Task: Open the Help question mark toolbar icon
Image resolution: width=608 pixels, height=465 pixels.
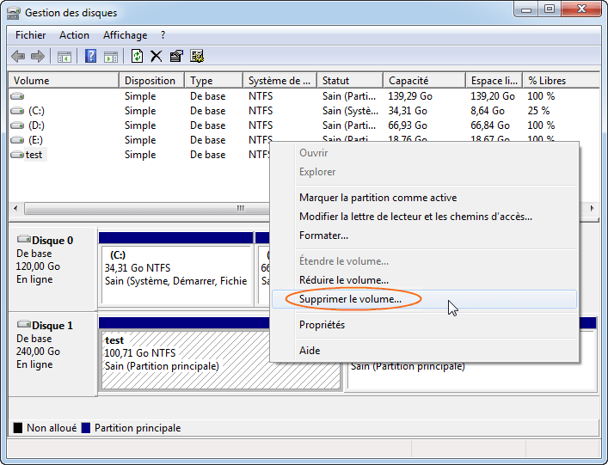Action: tap(90, 56)
